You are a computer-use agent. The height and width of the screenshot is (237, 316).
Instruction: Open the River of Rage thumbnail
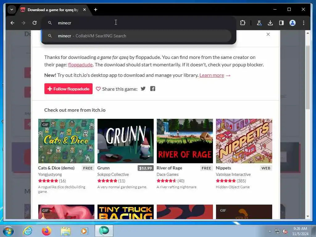[185, 141]
